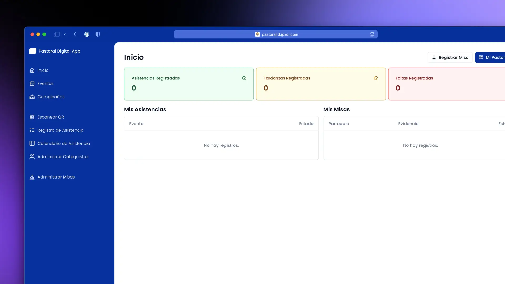Open Registro de Asistencia from sidebar
Viewport: 505px width, 284px height.
pyautogui.click(x=60, y=130)
